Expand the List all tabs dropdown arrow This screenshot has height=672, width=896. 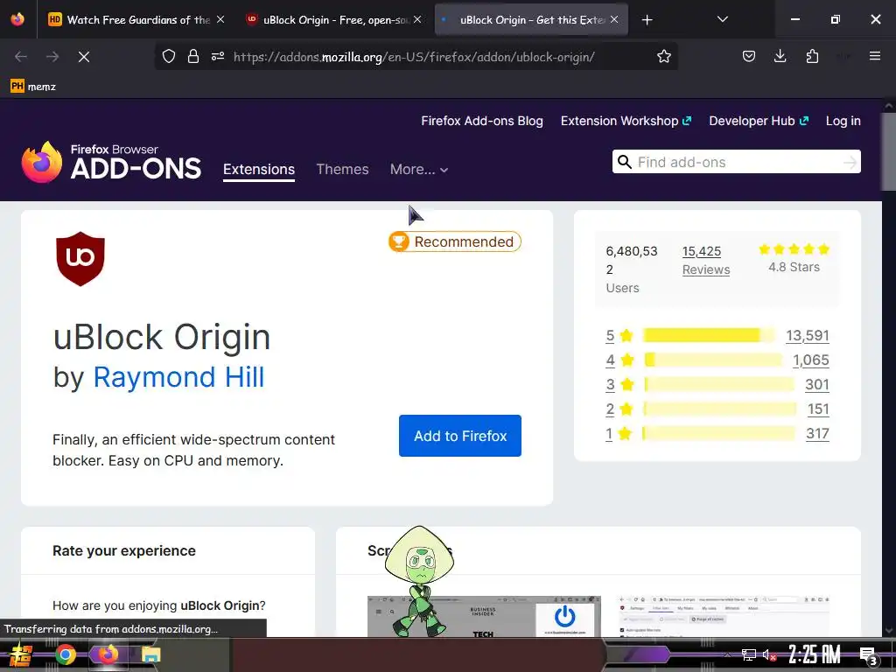[722, 19]
